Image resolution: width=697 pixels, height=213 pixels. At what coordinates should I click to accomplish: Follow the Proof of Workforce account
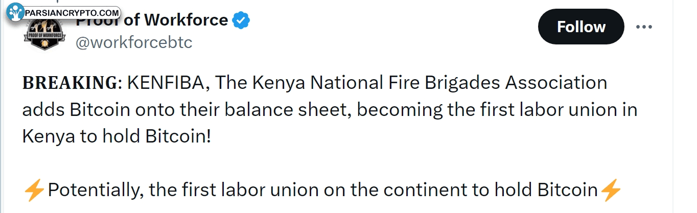click(x=581, y=27)
